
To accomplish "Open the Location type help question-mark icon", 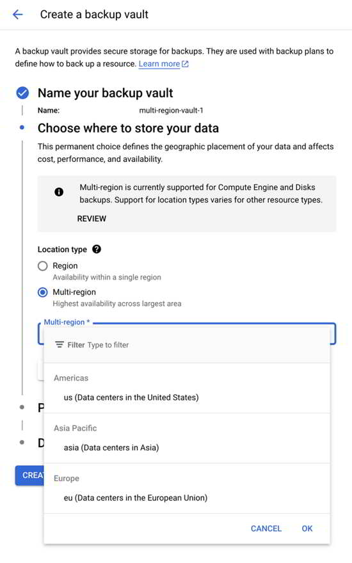I will click(x=97, y=249).
